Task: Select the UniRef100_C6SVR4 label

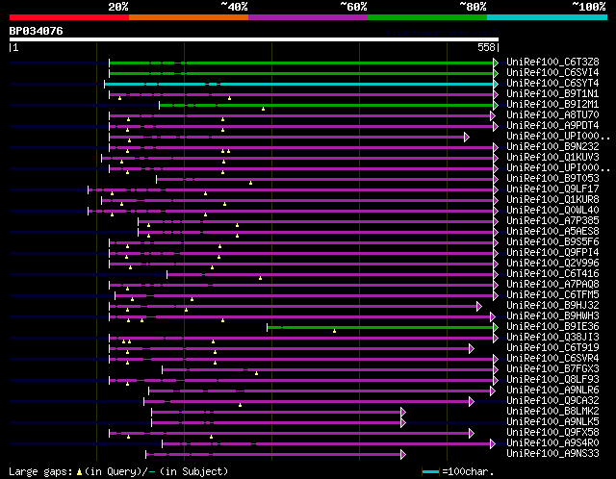Action: pos(552,359)
